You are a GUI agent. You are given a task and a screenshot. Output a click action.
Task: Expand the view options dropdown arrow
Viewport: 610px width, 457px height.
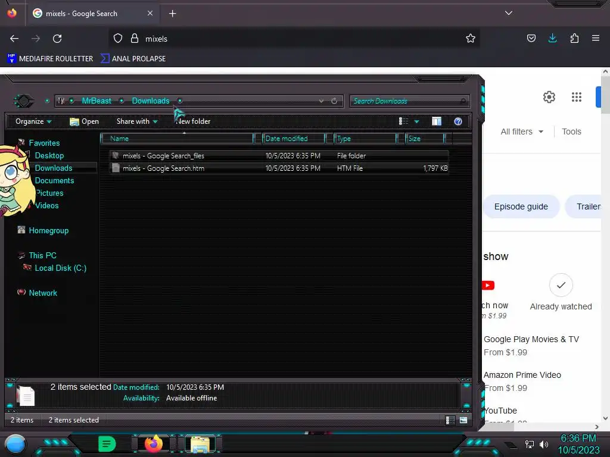pyautogui.click(x=416, y=122)
